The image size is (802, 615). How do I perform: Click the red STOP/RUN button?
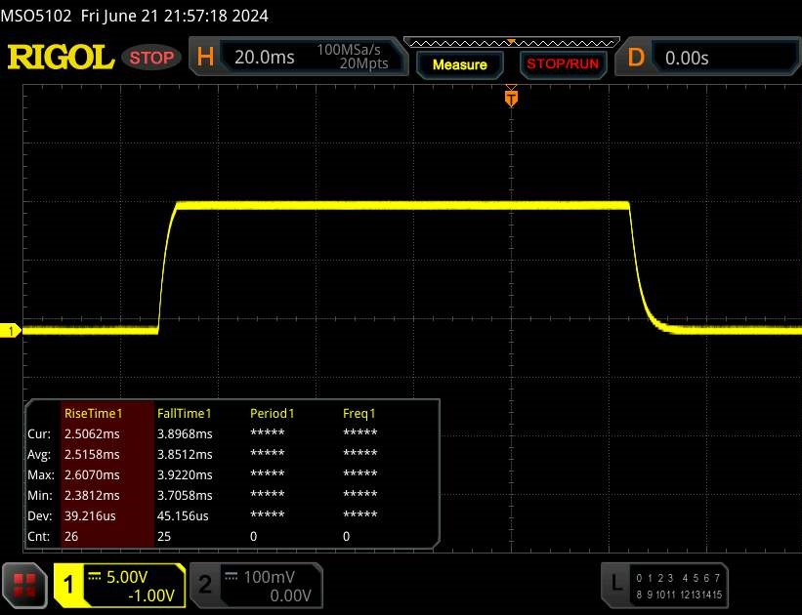563,64
